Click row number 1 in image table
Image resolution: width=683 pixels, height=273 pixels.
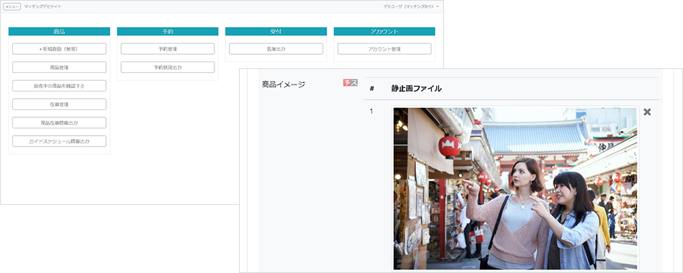(371, 111)
